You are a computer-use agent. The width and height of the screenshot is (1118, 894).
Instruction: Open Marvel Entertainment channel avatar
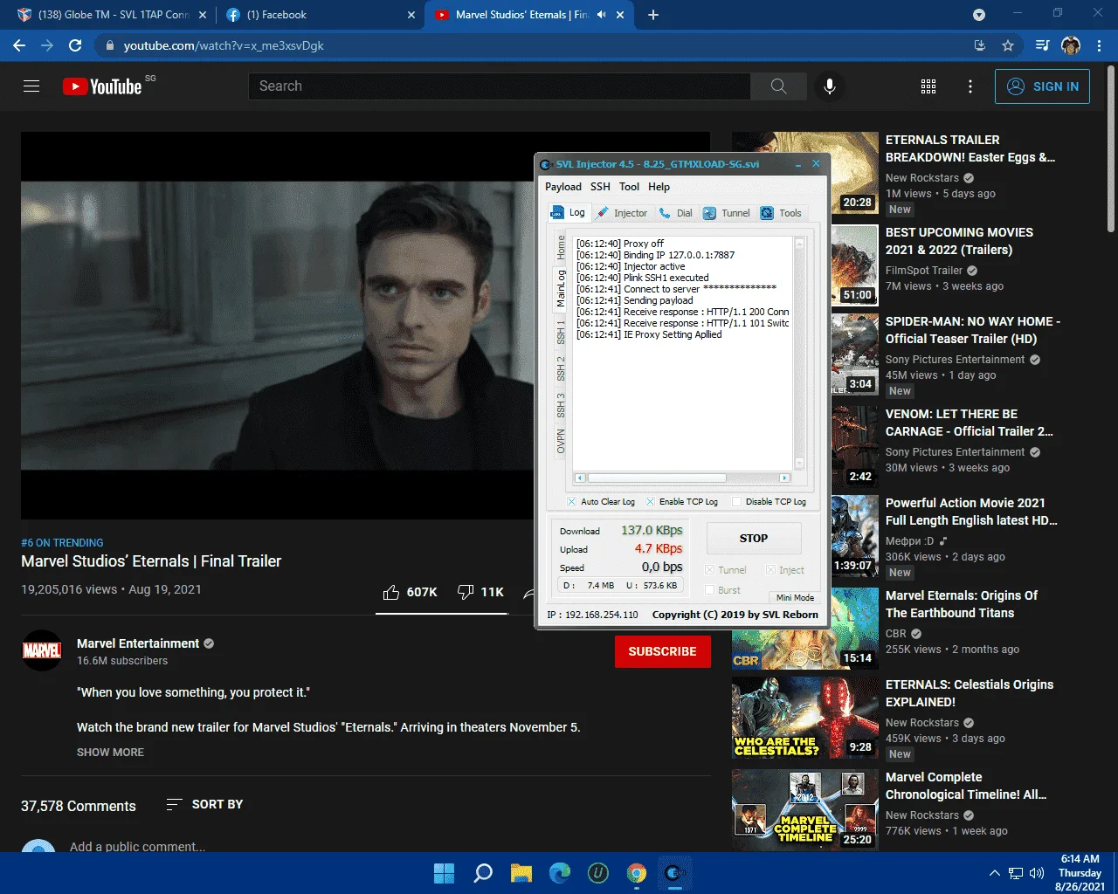click(x=42, y=650)
